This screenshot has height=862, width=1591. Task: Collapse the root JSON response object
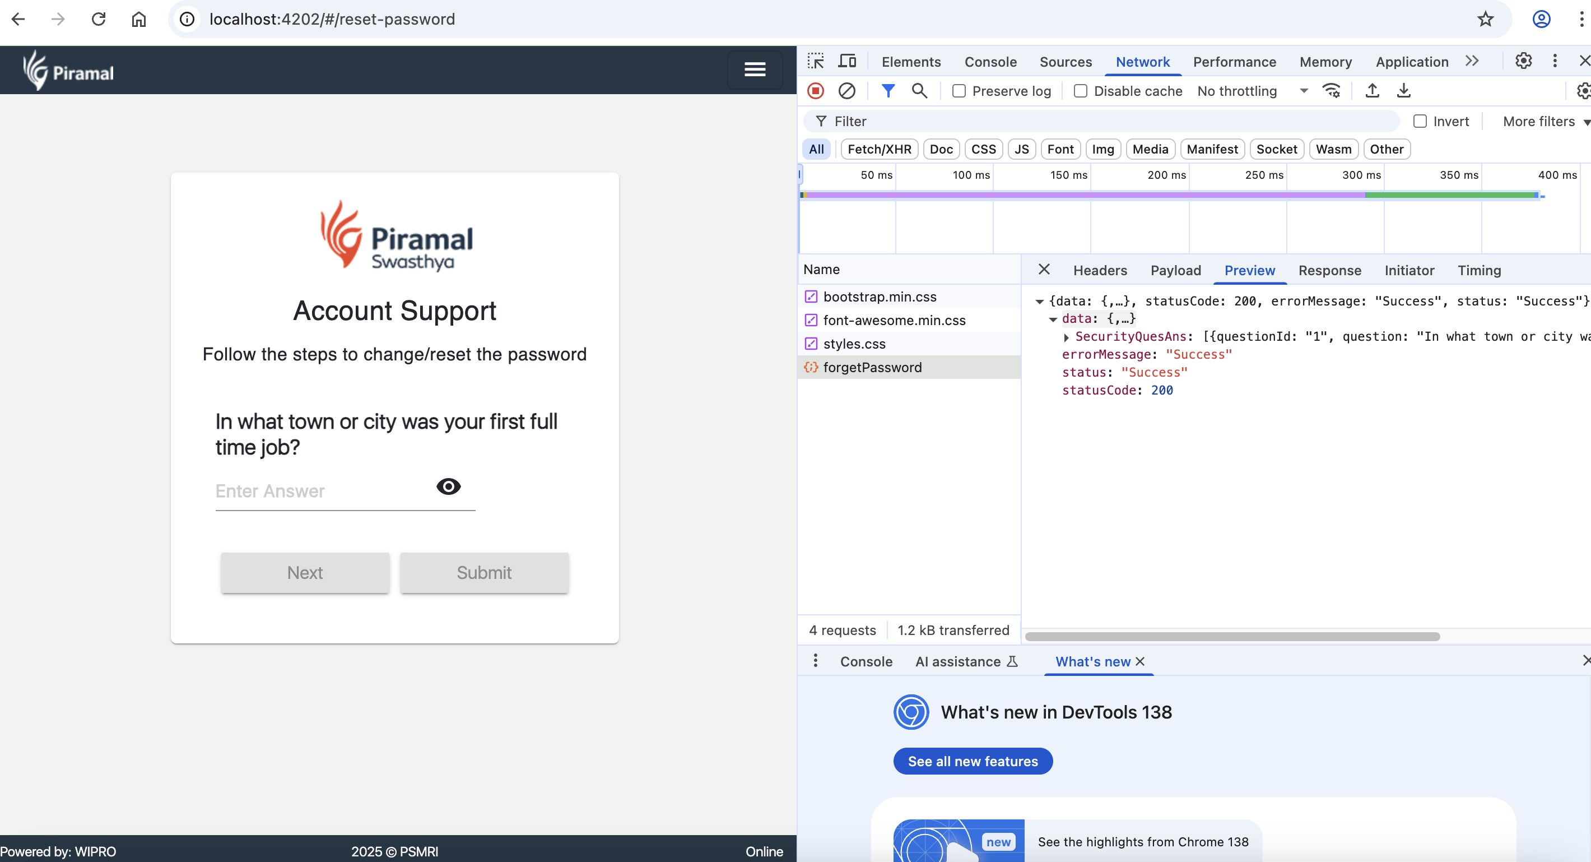pos(1039,302)
